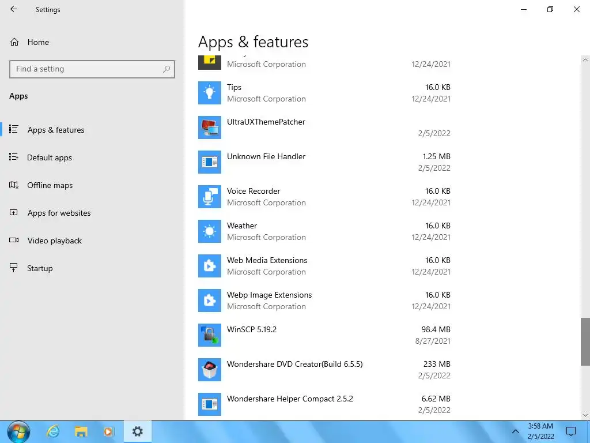Click the Video playback camera icon
590x443 pixels.
point(14,241)
